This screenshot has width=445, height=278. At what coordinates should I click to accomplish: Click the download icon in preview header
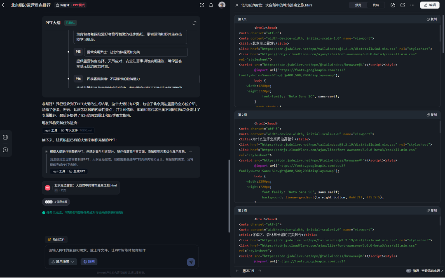tap(393, 5)
